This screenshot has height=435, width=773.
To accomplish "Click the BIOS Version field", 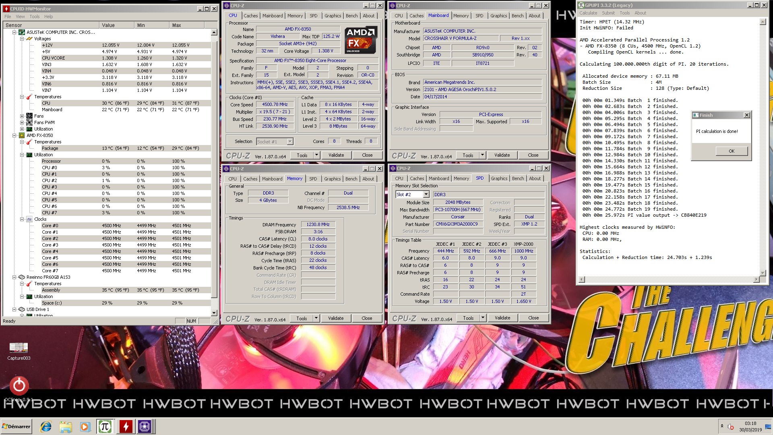I will (x=482, y=89).
